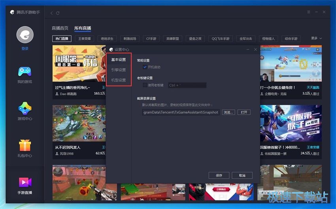Screen dimensions: 336x209
Task: Click the user avatar login icon
Action: click(25, 35)
